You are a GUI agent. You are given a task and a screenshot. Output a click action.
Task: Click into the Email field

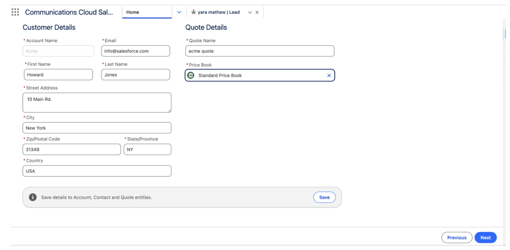point(136,51)
